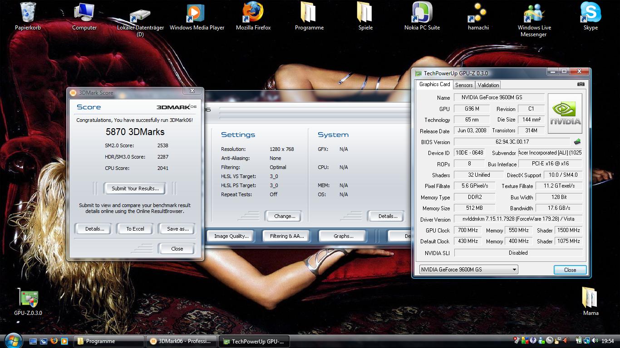Click the NVIDIA logo in GPU-Z
The height and width of the screenshot is (348, 620).
pos(565,114)
